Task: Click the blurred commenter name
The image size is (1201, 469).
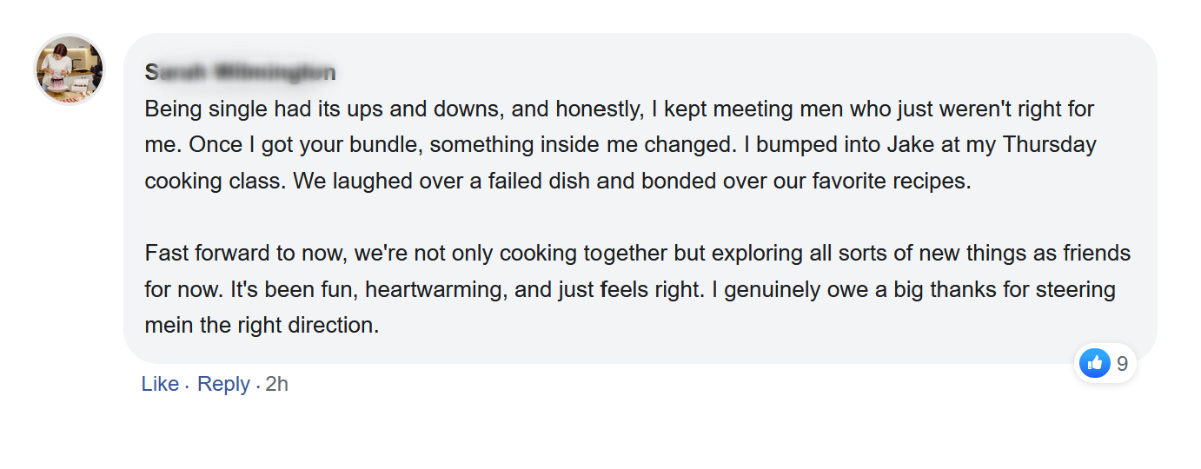Action: 240,73
